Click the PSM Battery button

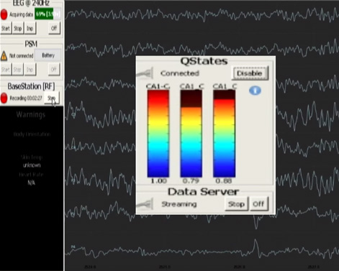48,55
